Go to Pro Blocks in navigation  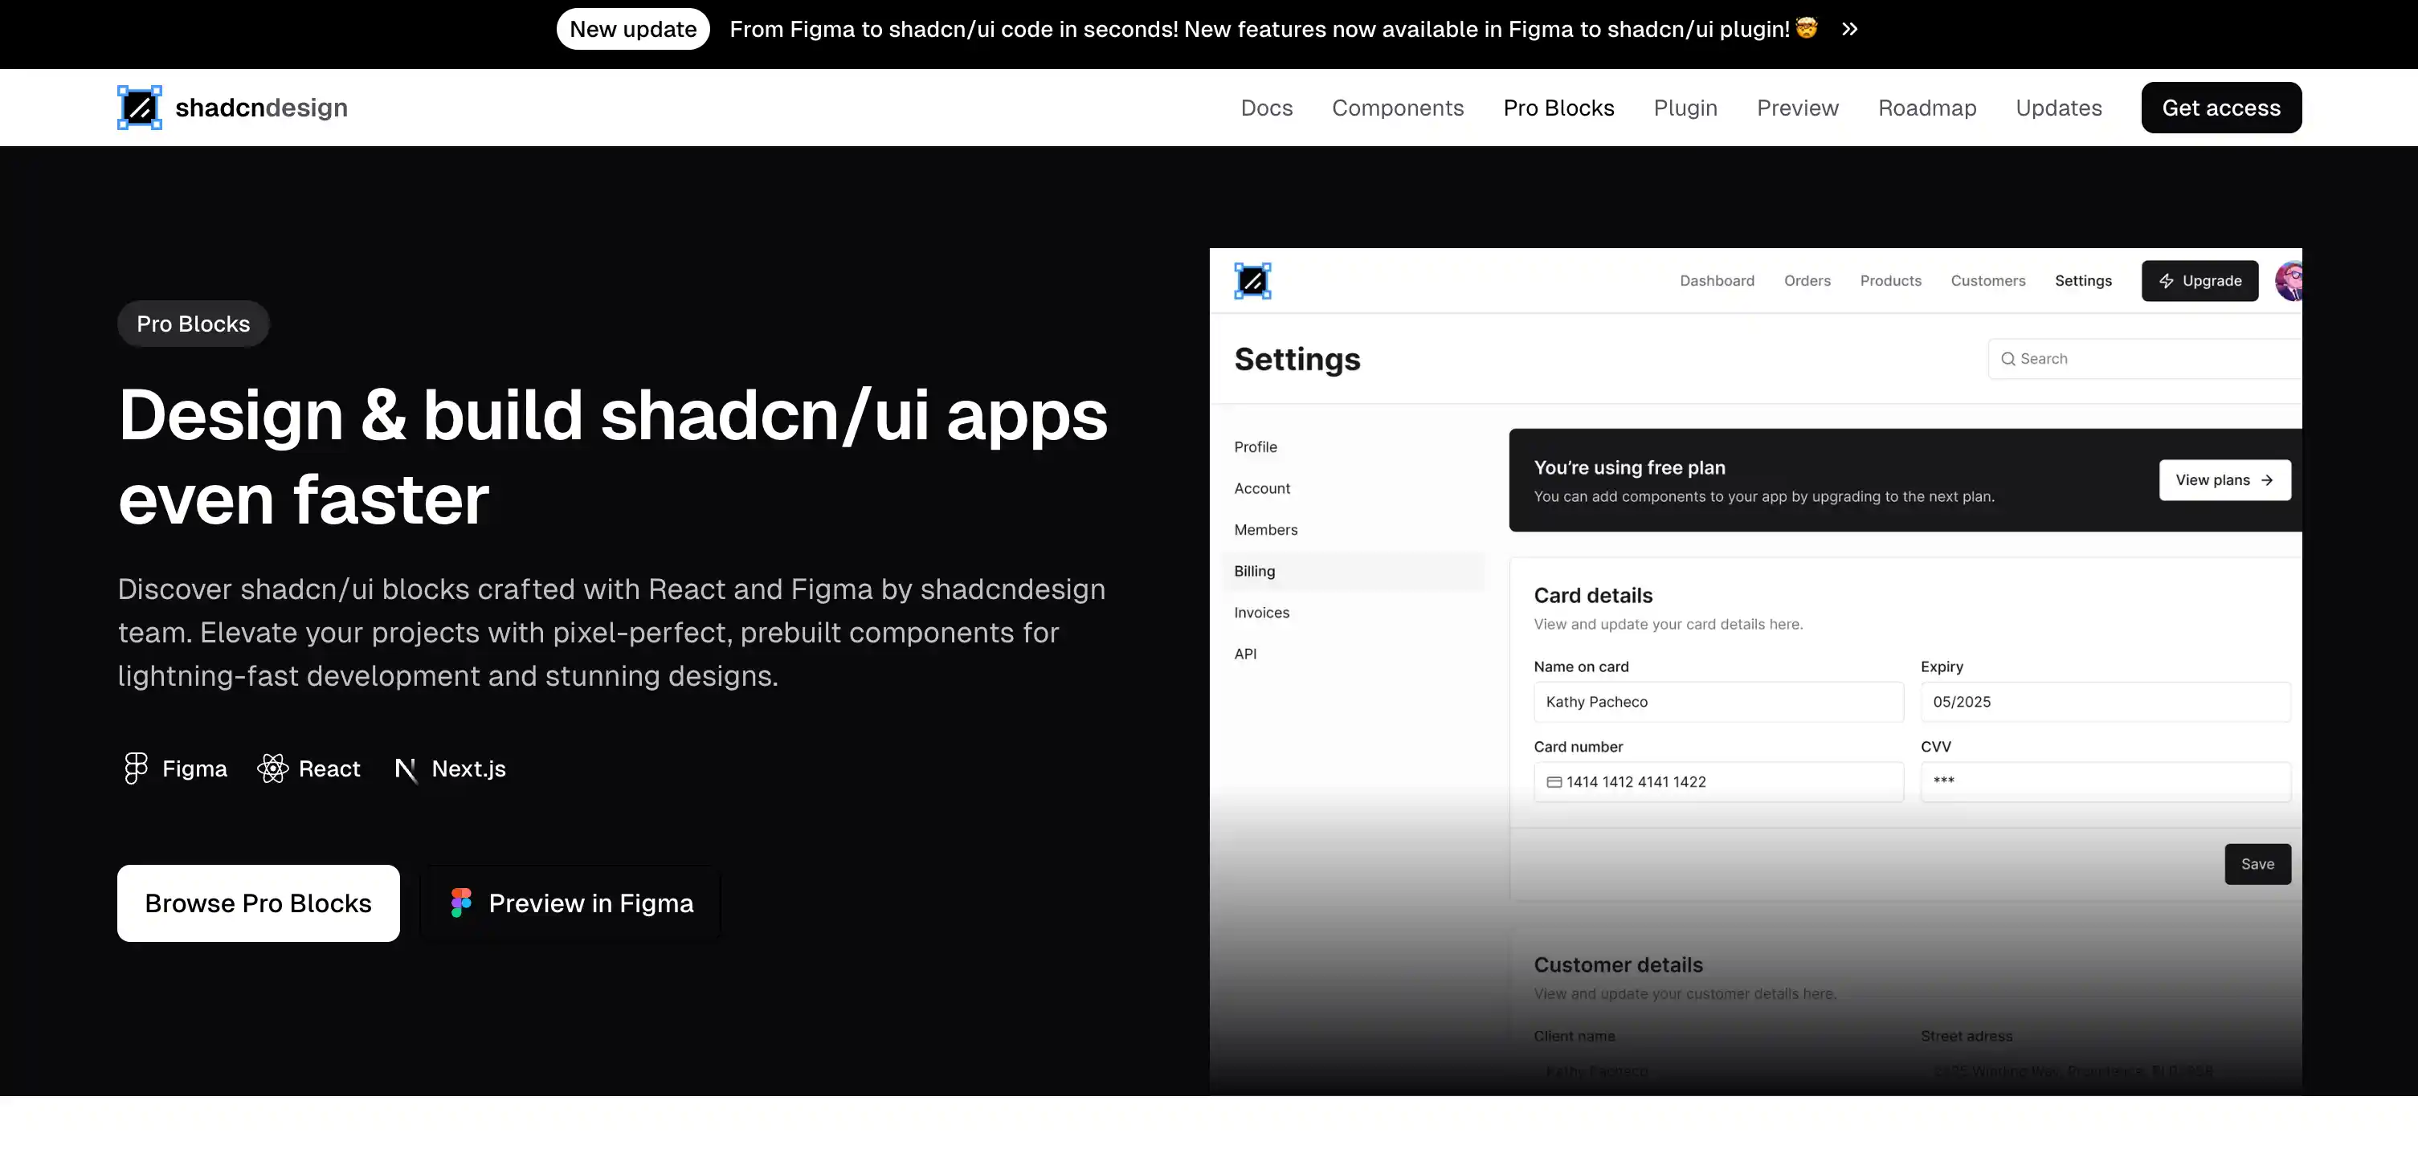pyautogui.click(x=1558, y=107)
